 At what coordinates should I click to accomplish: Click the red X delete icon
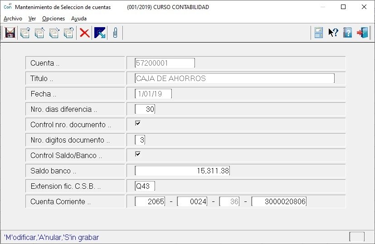pos(84,33)
